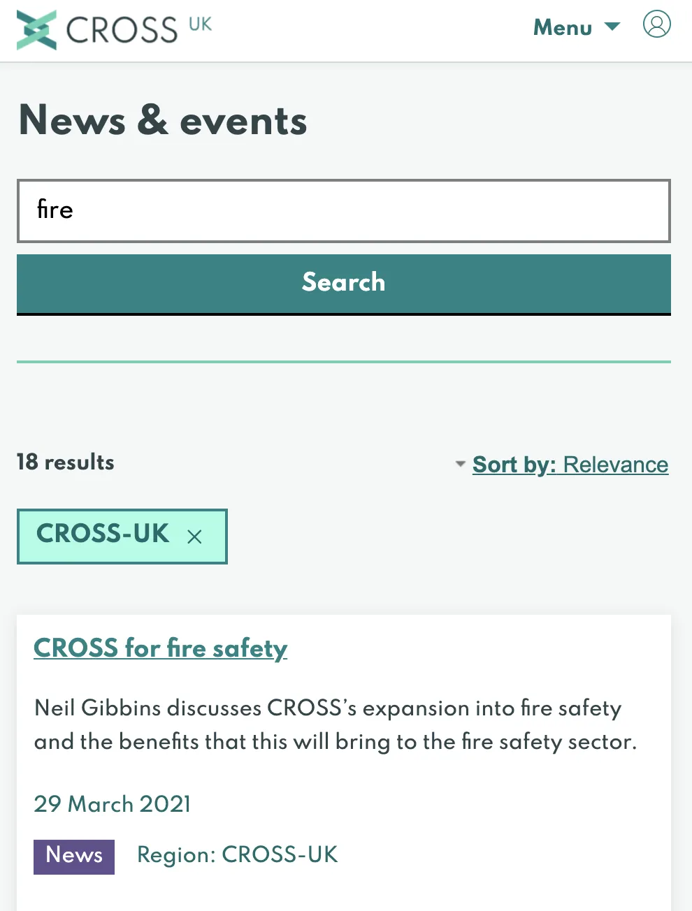Click the teal crossing-arrows brand mark

click(x=36, y=29)
